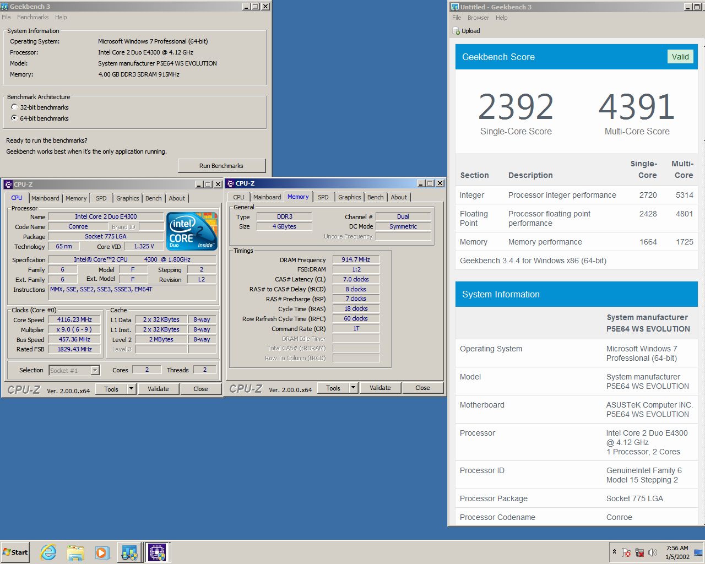Click the network status tray icon
The image size is (705, 564).
639,552
